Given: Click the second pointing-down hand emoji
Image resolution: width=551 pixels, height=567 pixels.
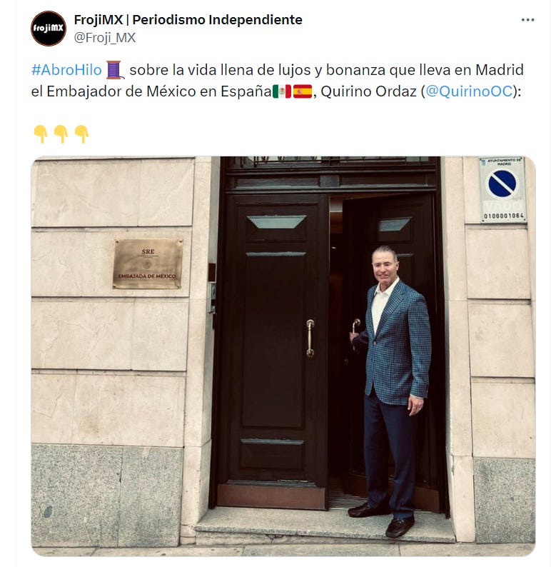Looking at the screenshot, I should click(x=61, y=134).
